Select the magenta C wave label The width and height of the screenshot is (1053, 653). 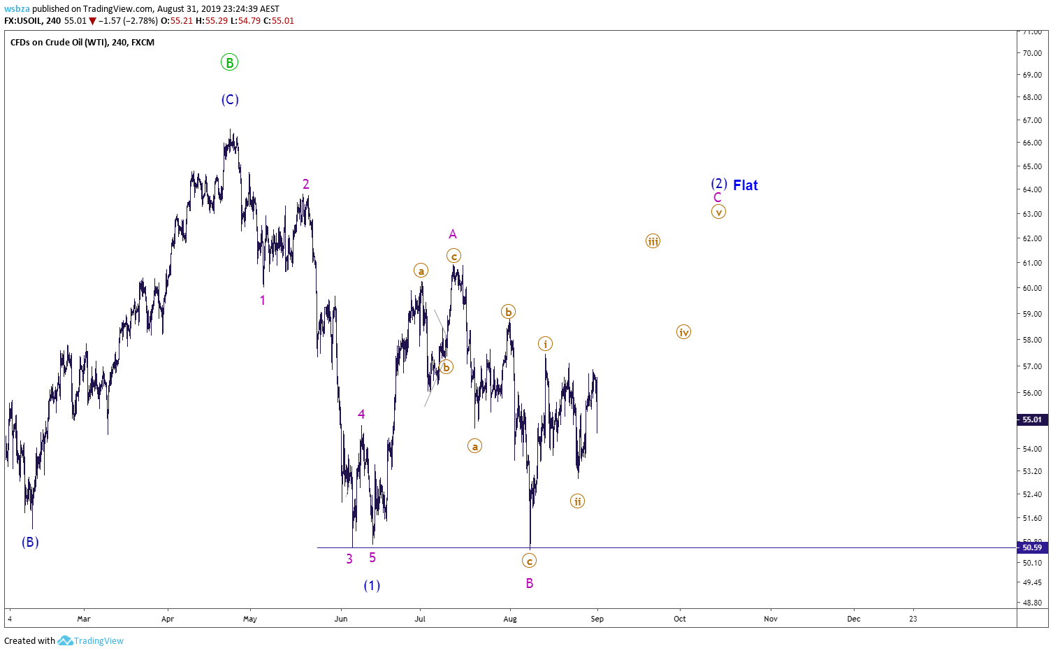pyautogui.click(x=718, y=198)
